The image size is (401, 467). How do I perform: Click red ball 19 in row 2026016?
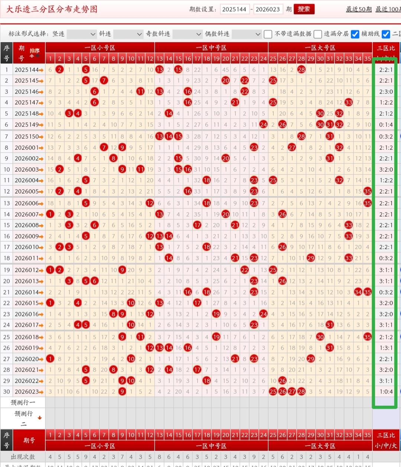[x=216, y=314]
